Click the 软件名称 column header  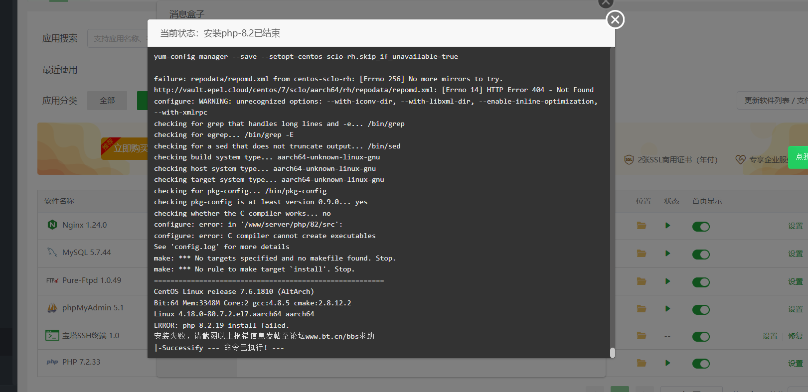pyautogui.click(x=59, y=201)
